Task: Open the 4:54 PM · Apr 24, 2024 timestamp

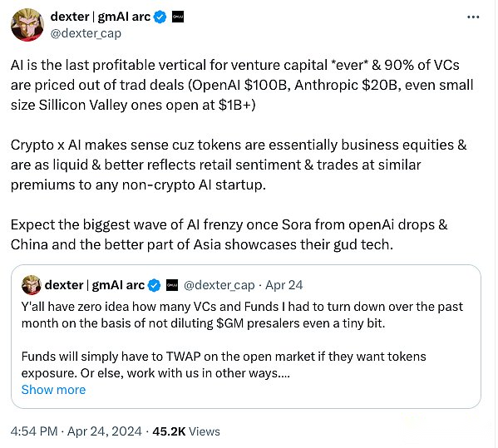Action: click(76, 431)
